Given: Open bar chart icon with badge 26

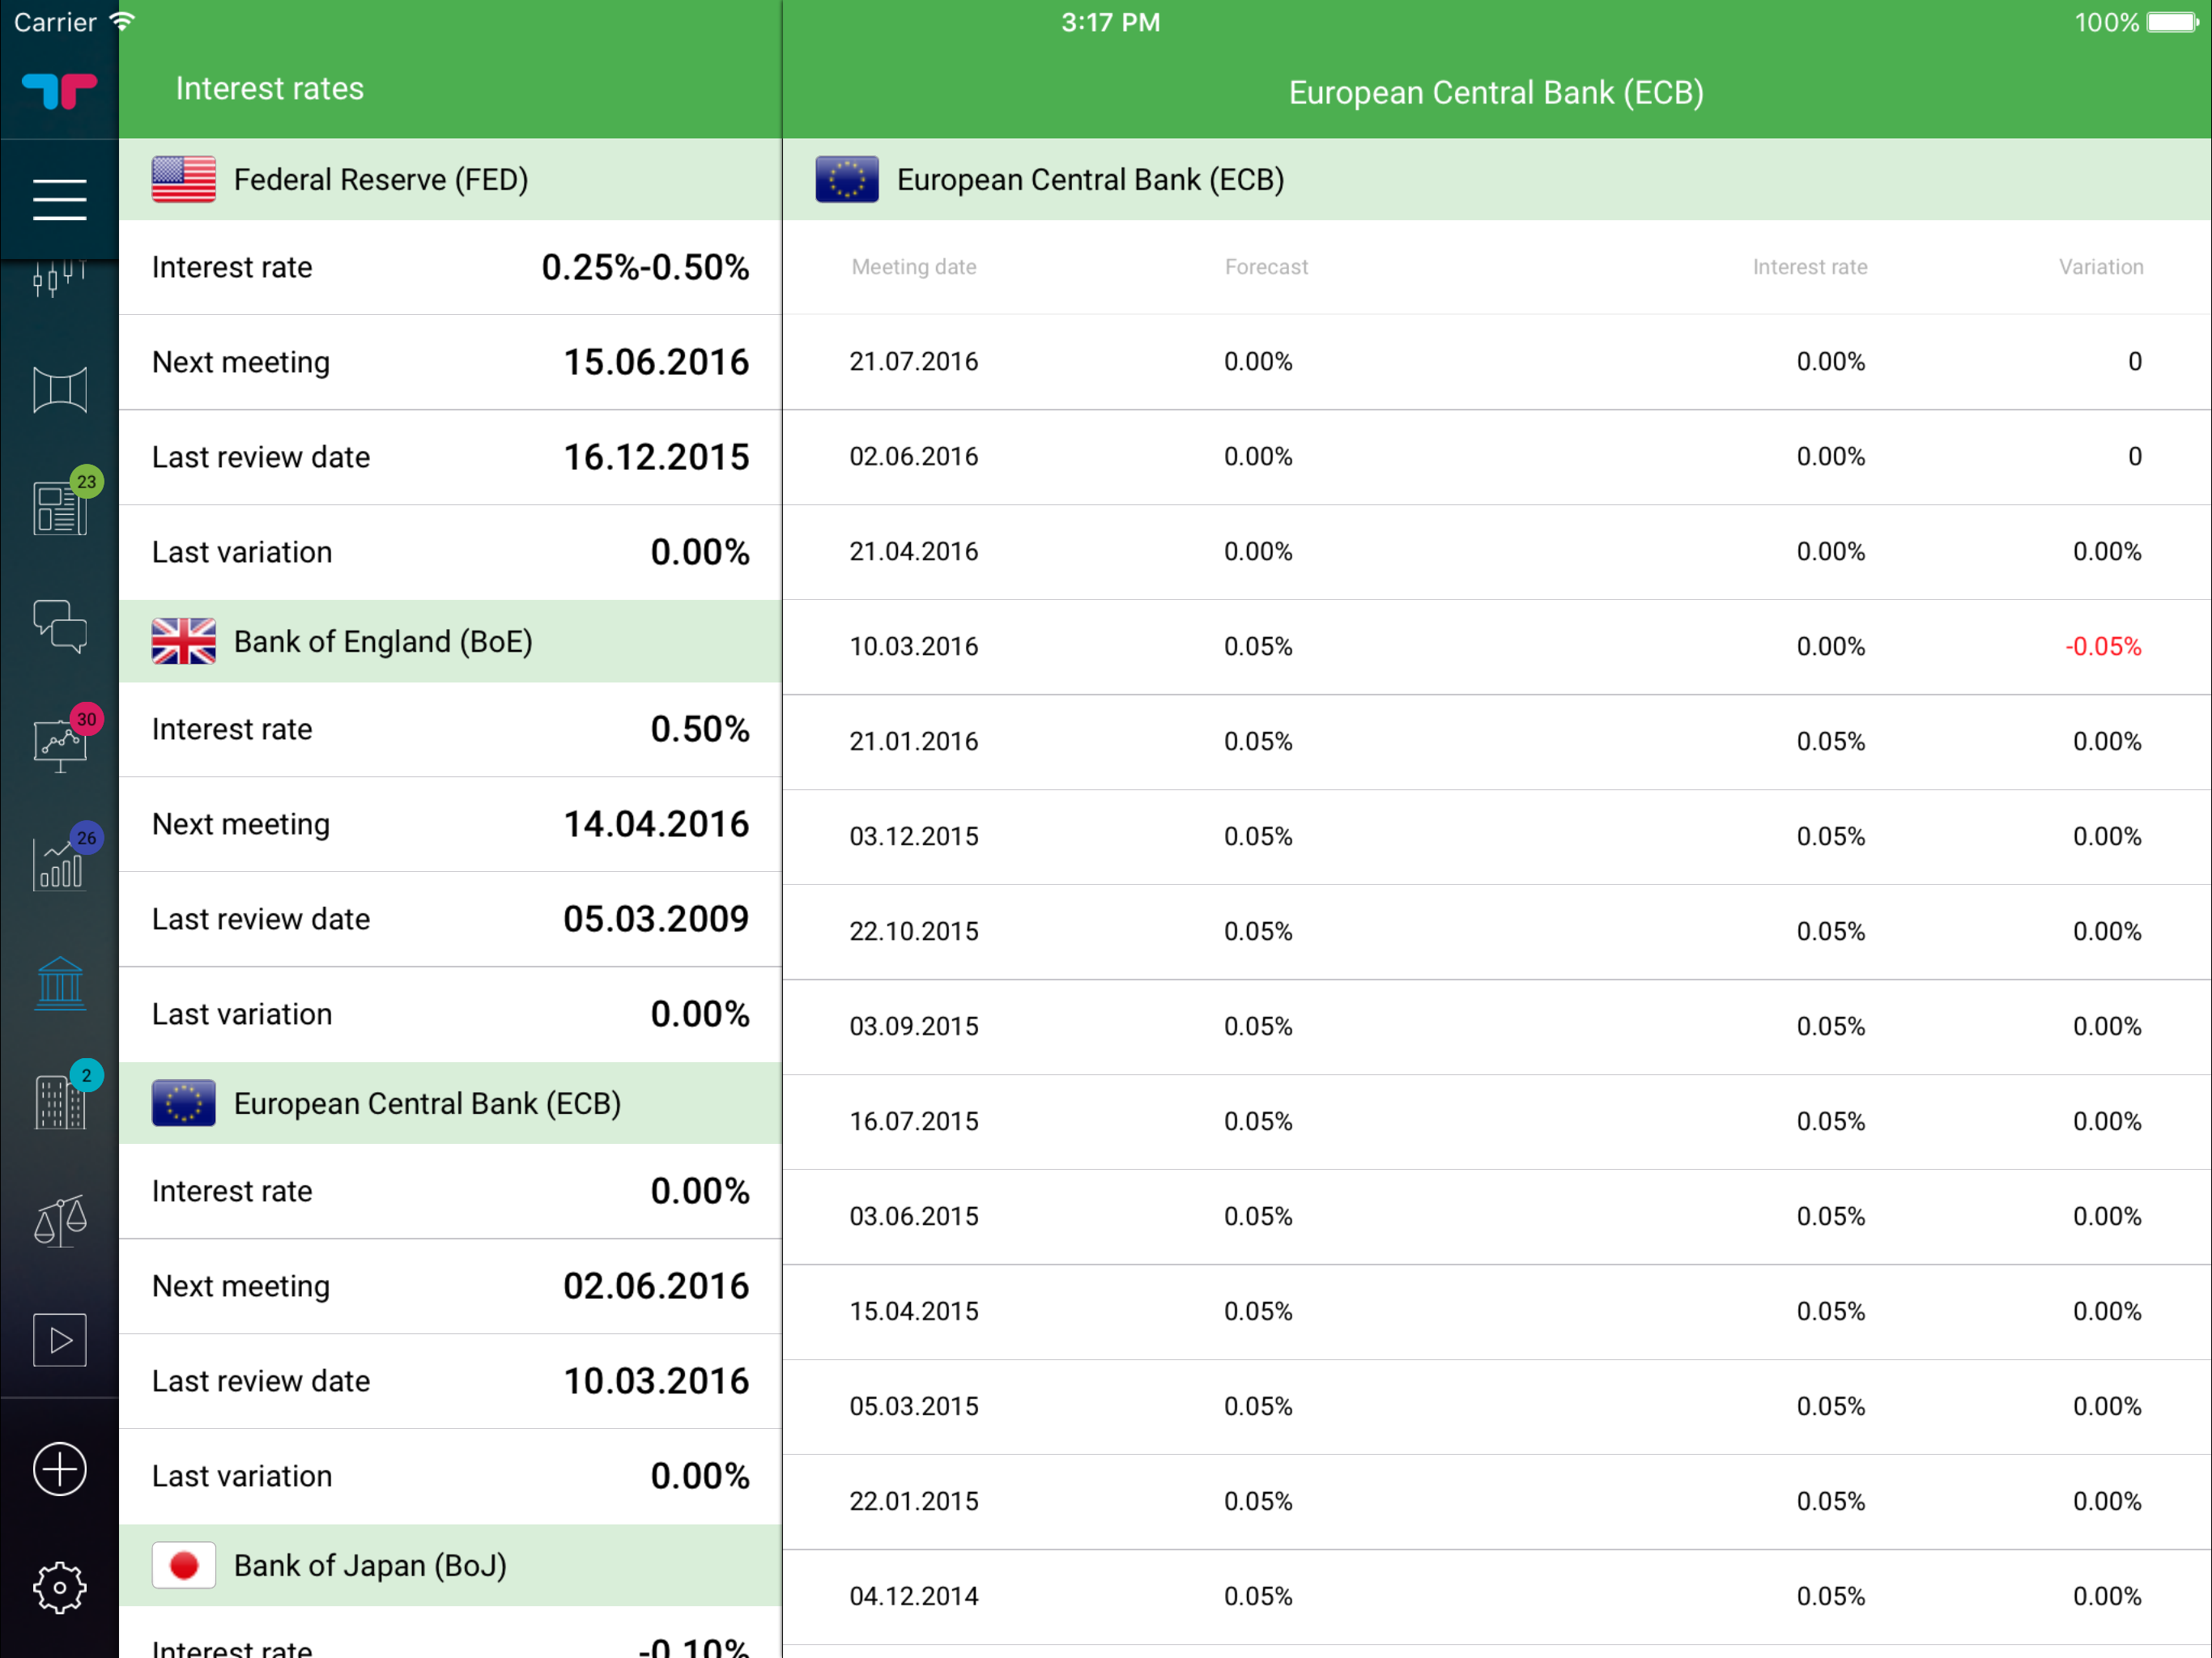Looking at the screenshot, I should click(59, 864).
